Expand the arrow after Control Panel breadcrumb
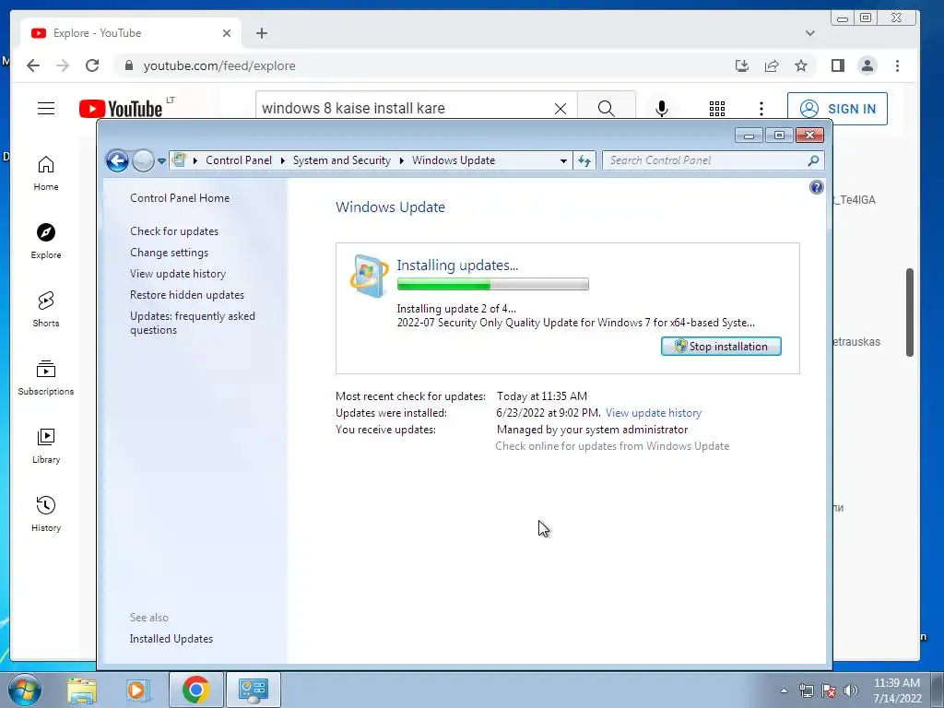Image resolution: width=944 pixels, height=708 pixels. point(282,160)
